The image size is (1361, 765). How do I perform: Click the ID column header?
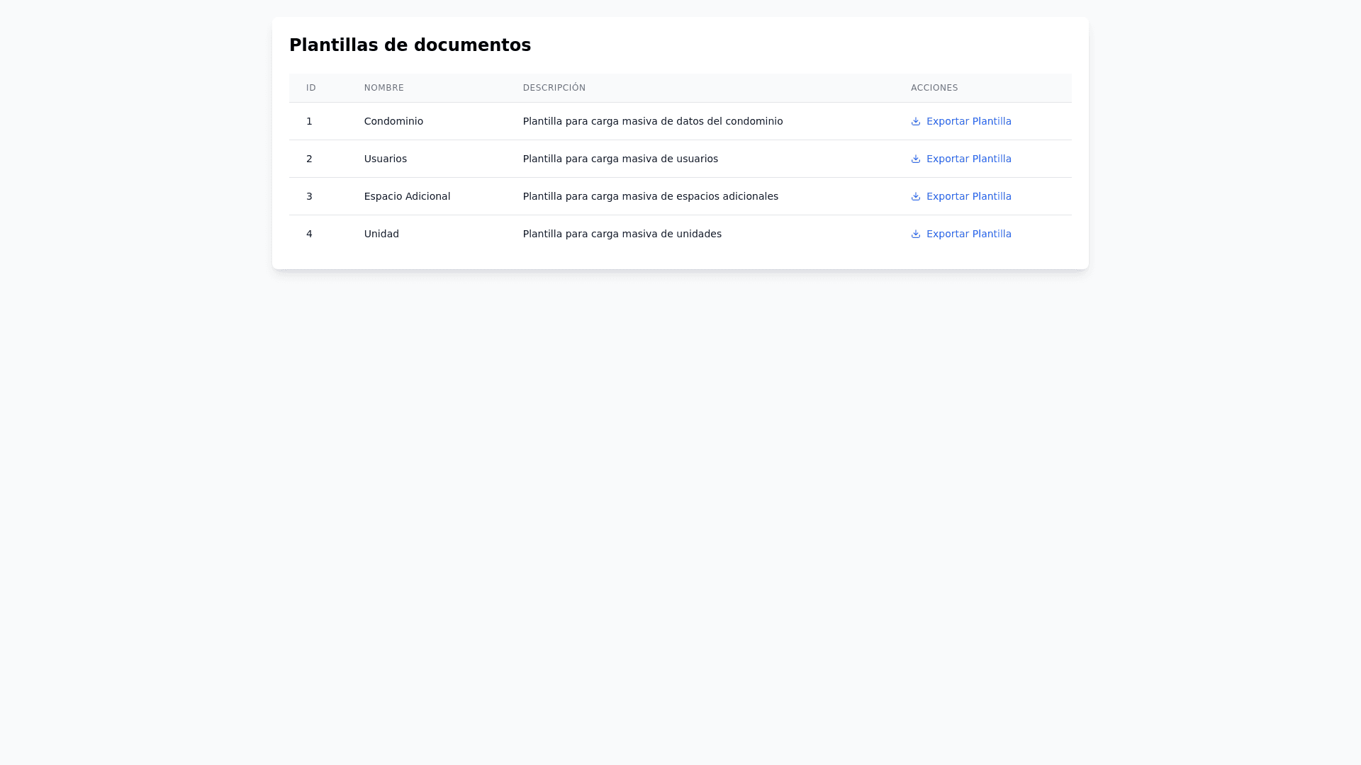coord(311,88)
